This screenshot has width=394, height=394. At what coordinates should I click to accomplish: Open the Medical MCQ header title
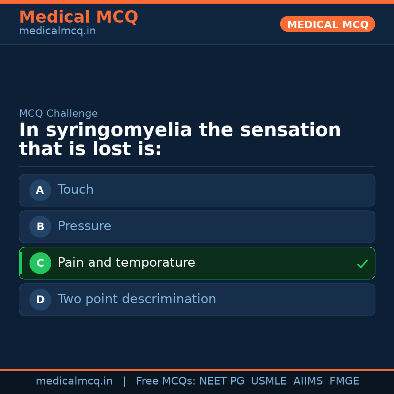(78, 17)
